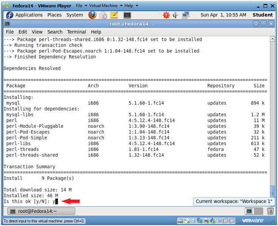Click the VMware CD/DVD drive device icon

pyautogui.click(x=187, y=221)
